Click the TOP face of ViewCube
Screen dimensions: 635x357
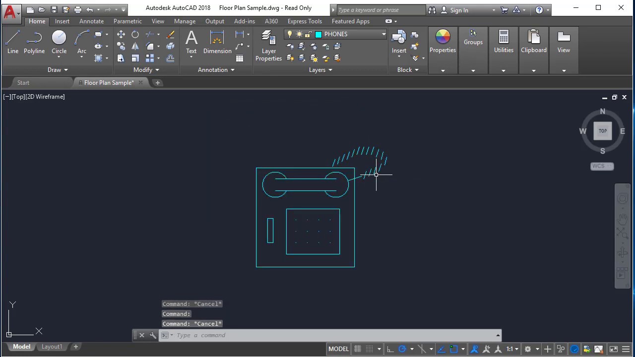[602, 131]
